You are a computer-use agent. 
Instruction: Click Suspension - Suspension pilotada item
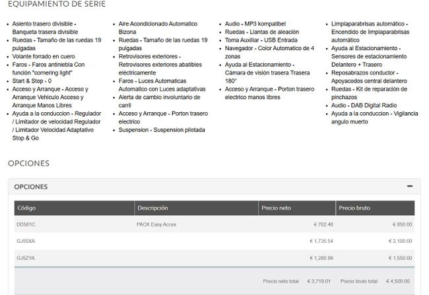pyautogui.click(x=162, y=130)
